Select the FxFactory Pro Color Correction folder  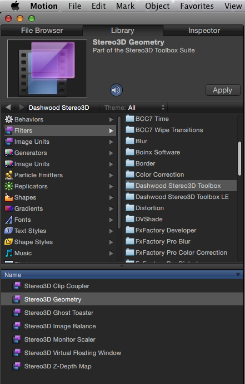(x=181, y=252)
